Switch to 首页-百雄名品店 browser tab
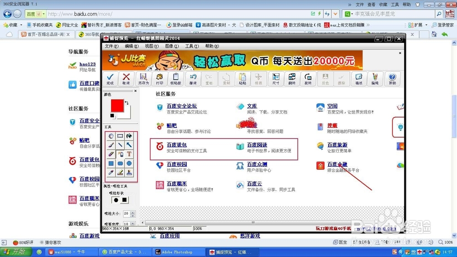The image size is (457, 257). tap(45, 34)
